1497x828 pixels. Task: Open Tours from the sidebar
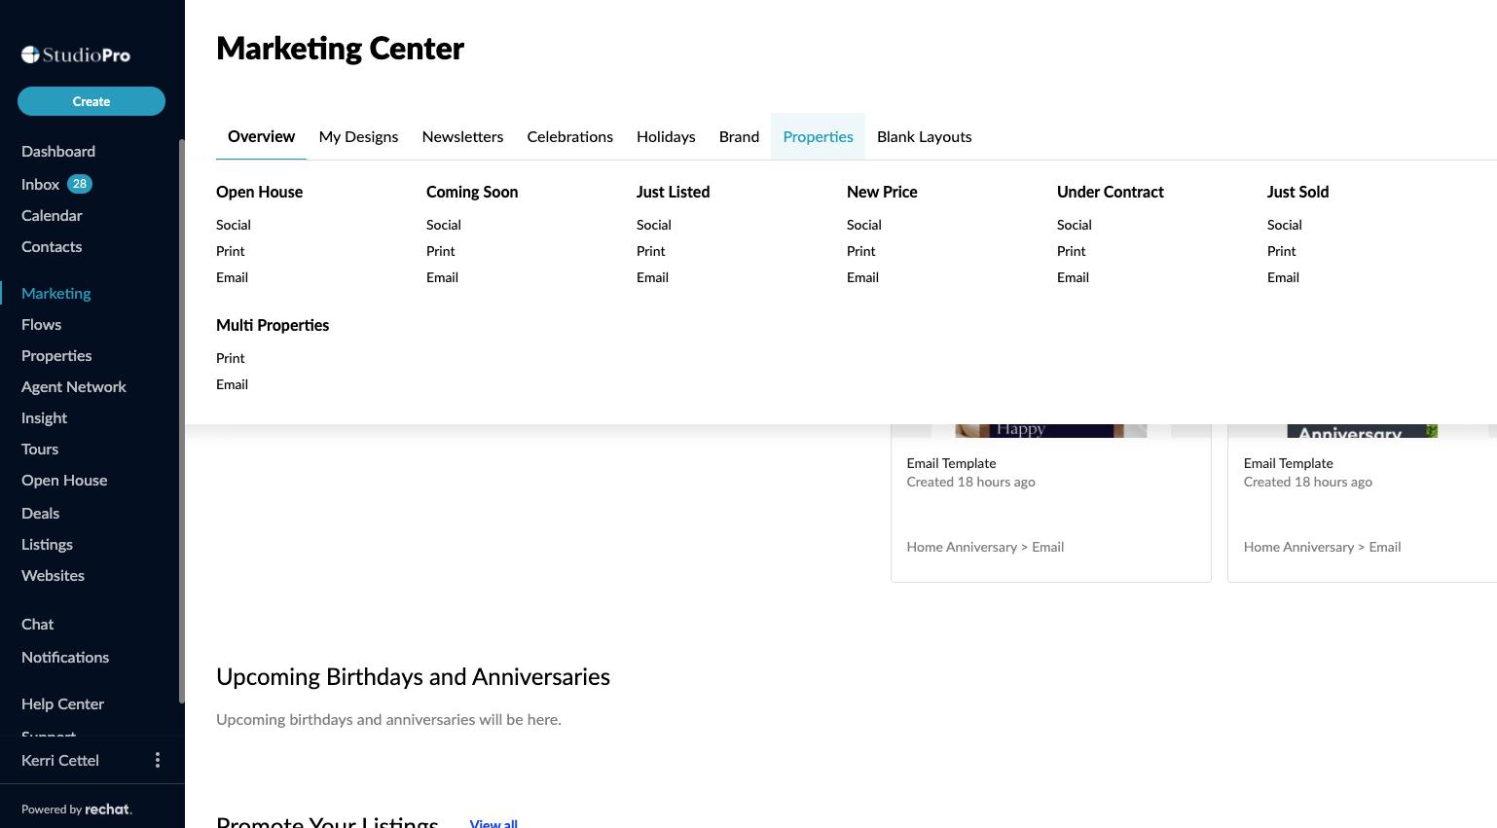pos(40,449)
